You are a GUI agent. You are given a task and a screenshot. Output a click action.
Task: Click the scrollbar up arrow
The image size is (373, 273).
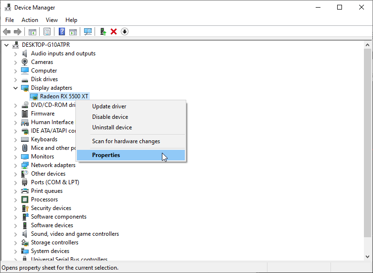[367, 45]
